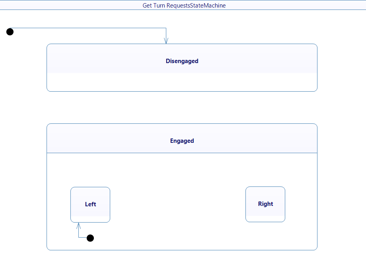Click the Get Turn RequestsStateMachine title
Screen dimensions: 366x267
pyautogui.click(x=184, y=5)
